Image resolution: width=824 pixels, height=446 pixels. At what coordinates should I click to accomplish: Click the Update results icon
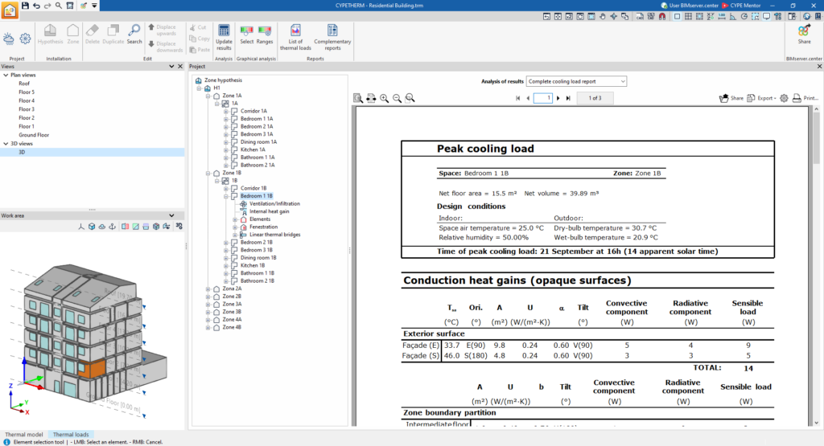point(224,37)
